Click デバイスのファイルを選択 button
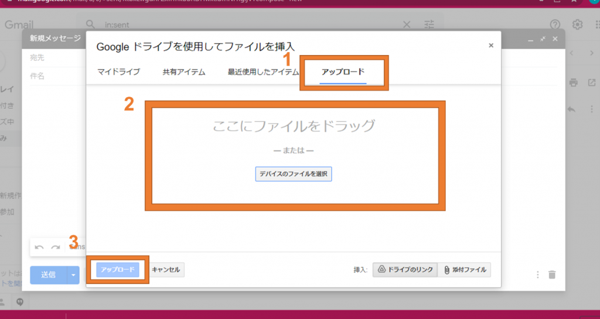 (294, 174)
